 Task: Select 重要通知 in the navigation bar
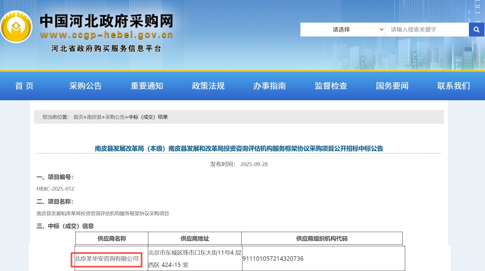pos(147,86)
